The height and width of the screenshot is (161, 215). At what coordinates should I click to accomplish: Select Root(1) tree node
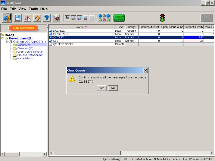coord(10,35)
